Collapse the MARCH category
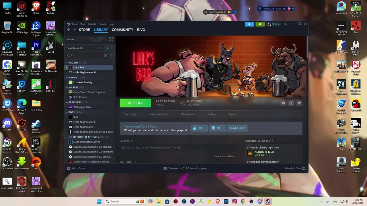 coord(67,87)
